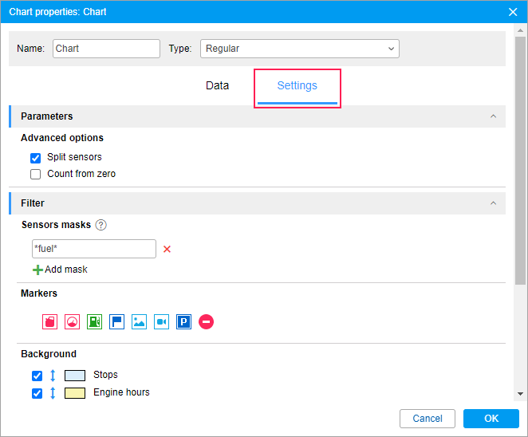Open the Sensors masks help tooltip icon
Screen dimensions: 528x437
(100, 225)
